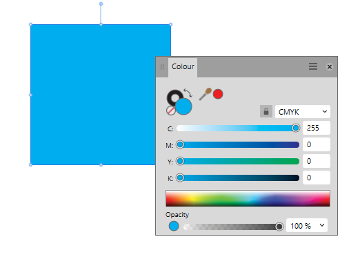Viewport: 360px width, 257px height.
Task: Apply the red picked colour swatch
Action: click(x=218, y=94)
